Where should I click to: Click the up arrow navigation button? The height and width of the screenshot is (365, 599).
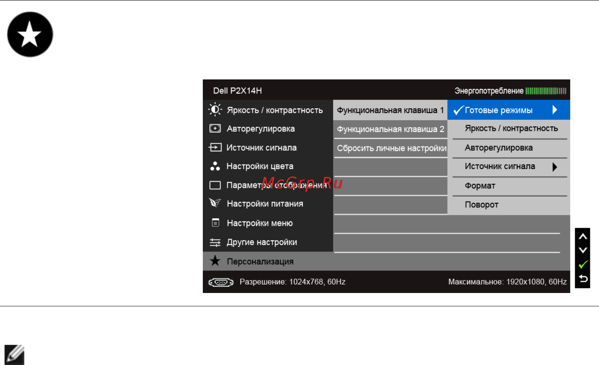click(583, 236)
